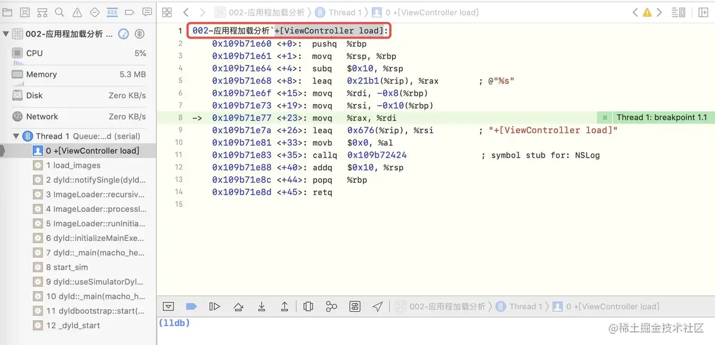This screenshot has width=715, height=345.
Task: Go back in editor history
Action: [x=186, y=12]
